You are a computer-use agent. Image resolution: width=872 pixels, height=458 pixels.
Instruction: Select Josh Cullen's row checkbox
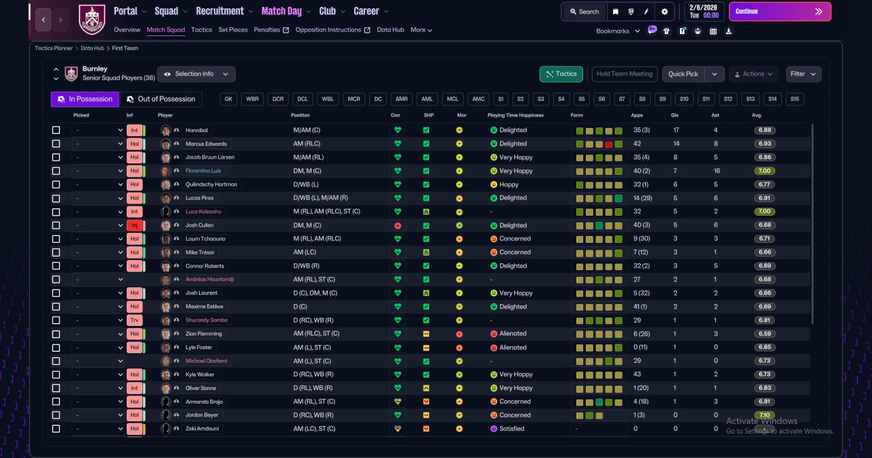(x=56, y=225)
